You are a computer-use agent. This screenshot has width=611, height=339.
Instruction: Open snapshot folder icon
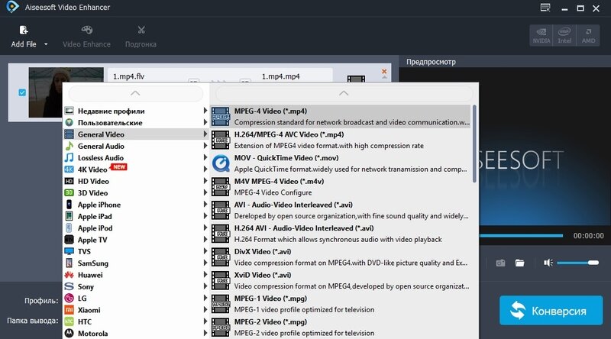click(x=520, y=263)
